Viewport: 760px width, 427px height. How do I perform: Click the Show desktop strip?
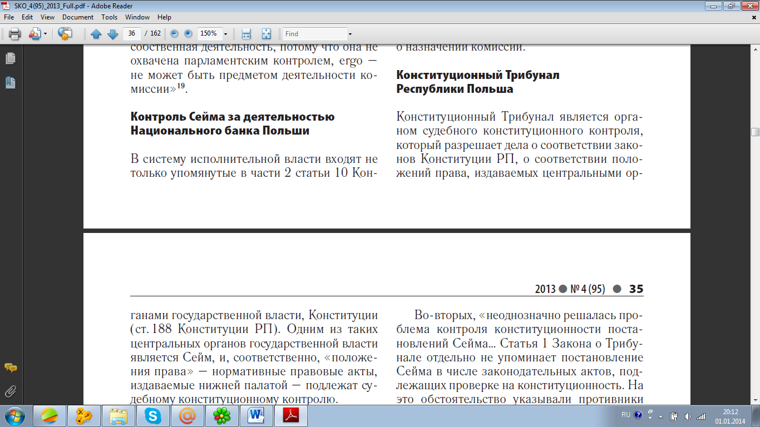click(756, 416)
